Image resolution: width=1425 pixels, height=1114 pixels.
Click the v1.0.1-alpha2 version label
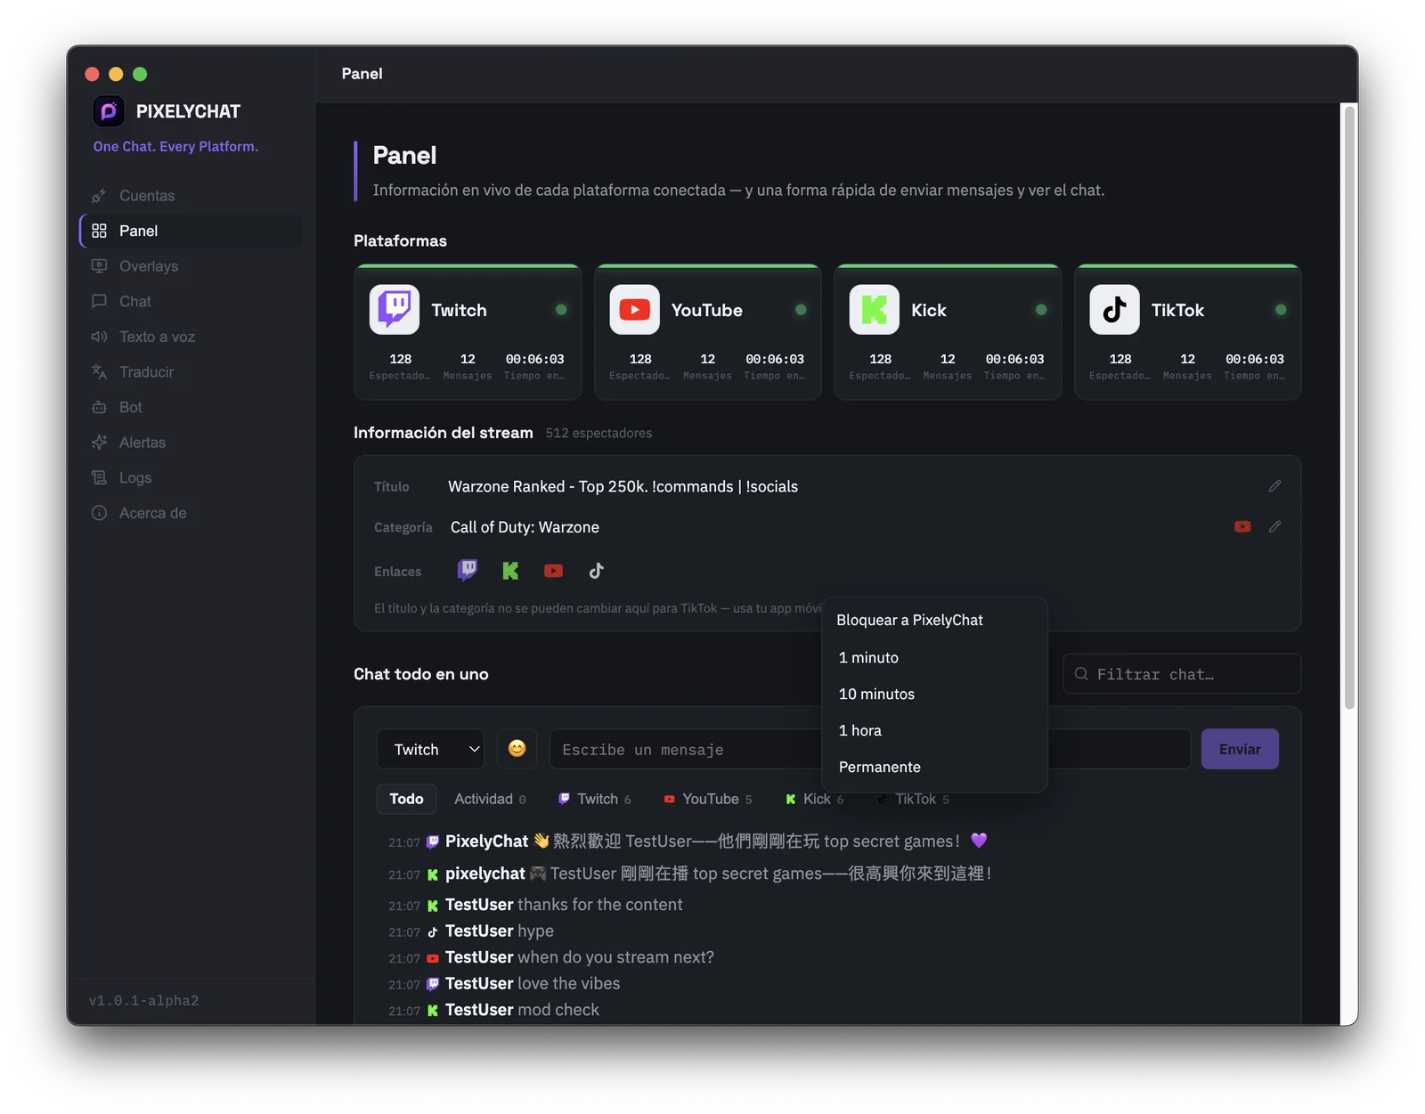(x=143, y=1001)
